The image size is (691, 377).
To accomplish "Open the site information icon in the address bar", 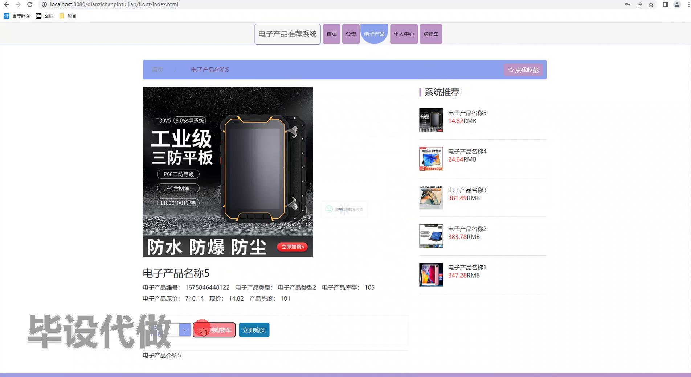I will coord(44,4).
